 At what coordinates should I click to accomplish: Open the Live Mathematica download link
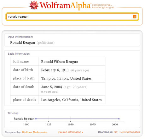[x=130, y=132]
